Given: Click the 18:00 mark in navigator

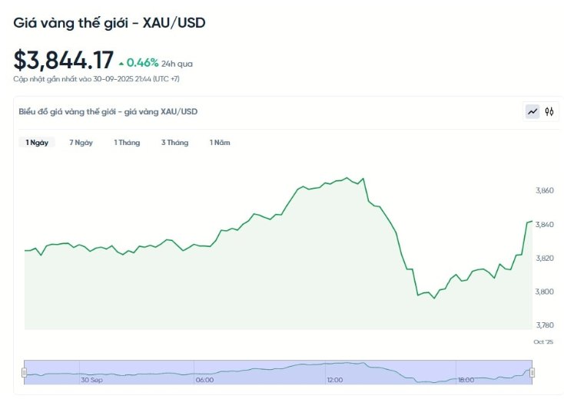Looking at the screenshot, I should [x=466, y=380].
